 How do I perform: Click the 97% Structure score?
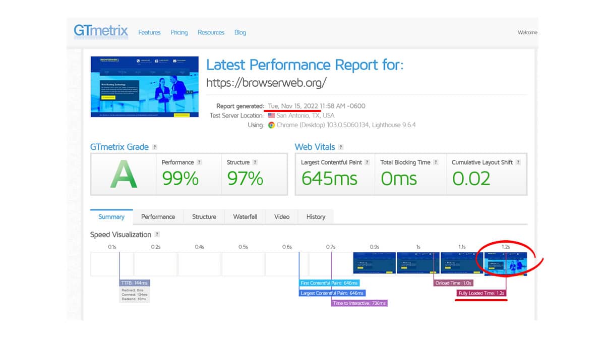click(x=245, y=178)
